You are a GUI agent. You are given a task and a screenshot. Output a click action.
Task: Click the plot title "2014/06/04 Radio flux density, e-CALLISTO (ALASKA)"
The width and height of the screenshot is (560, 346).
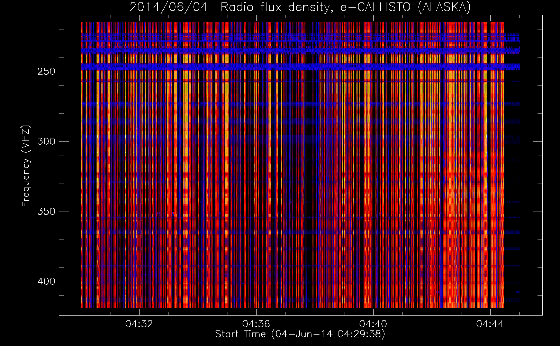click(300, 7)
